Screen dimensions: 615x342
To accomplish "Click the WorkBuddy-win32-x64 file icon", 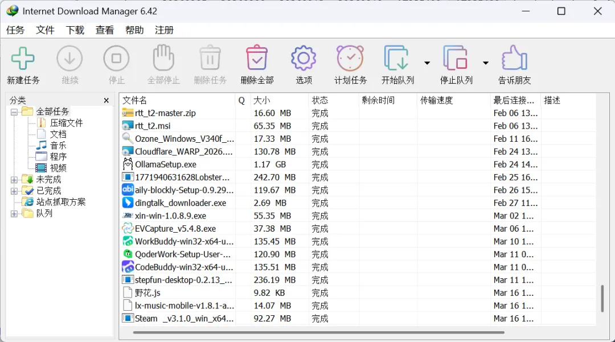I will click(x=128, y=241).
